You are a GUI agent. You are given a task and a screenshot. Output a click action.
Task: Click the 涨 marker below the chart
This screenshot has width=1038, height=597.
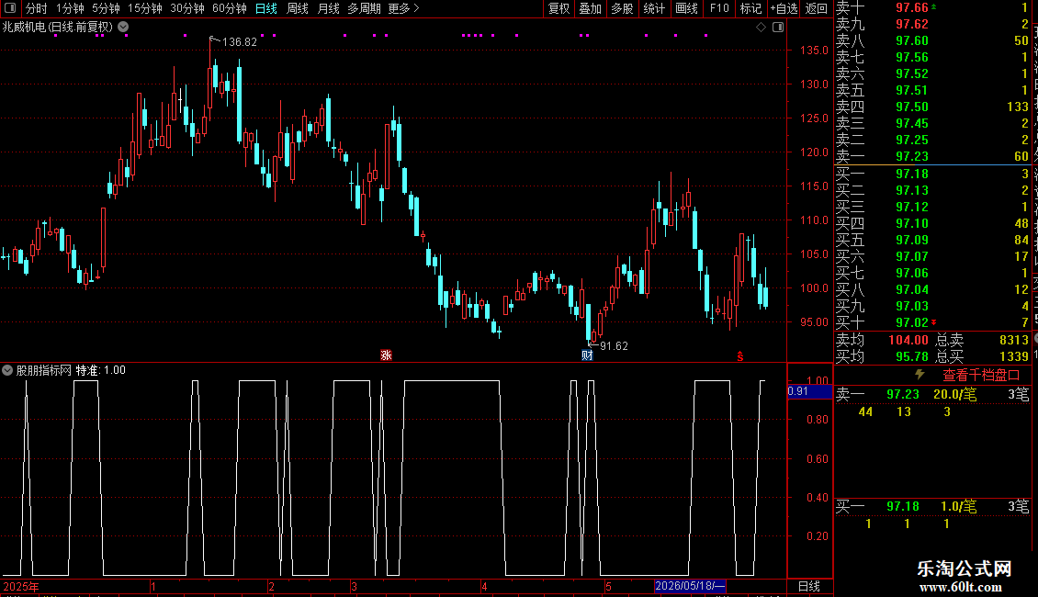[386, 355]
